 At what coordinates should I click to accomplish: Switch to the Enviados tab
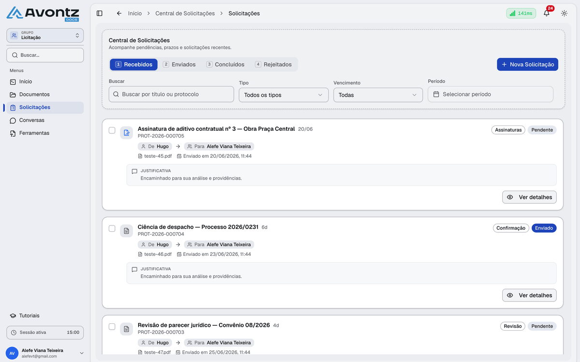[179, 64]
